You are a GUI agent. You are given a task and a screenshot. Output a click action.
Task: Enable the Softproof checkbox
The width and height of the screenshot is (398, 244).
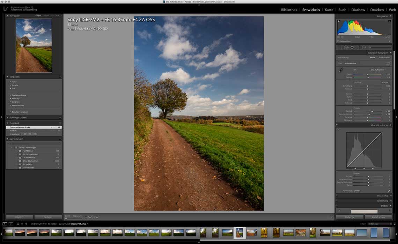[86, 217]
